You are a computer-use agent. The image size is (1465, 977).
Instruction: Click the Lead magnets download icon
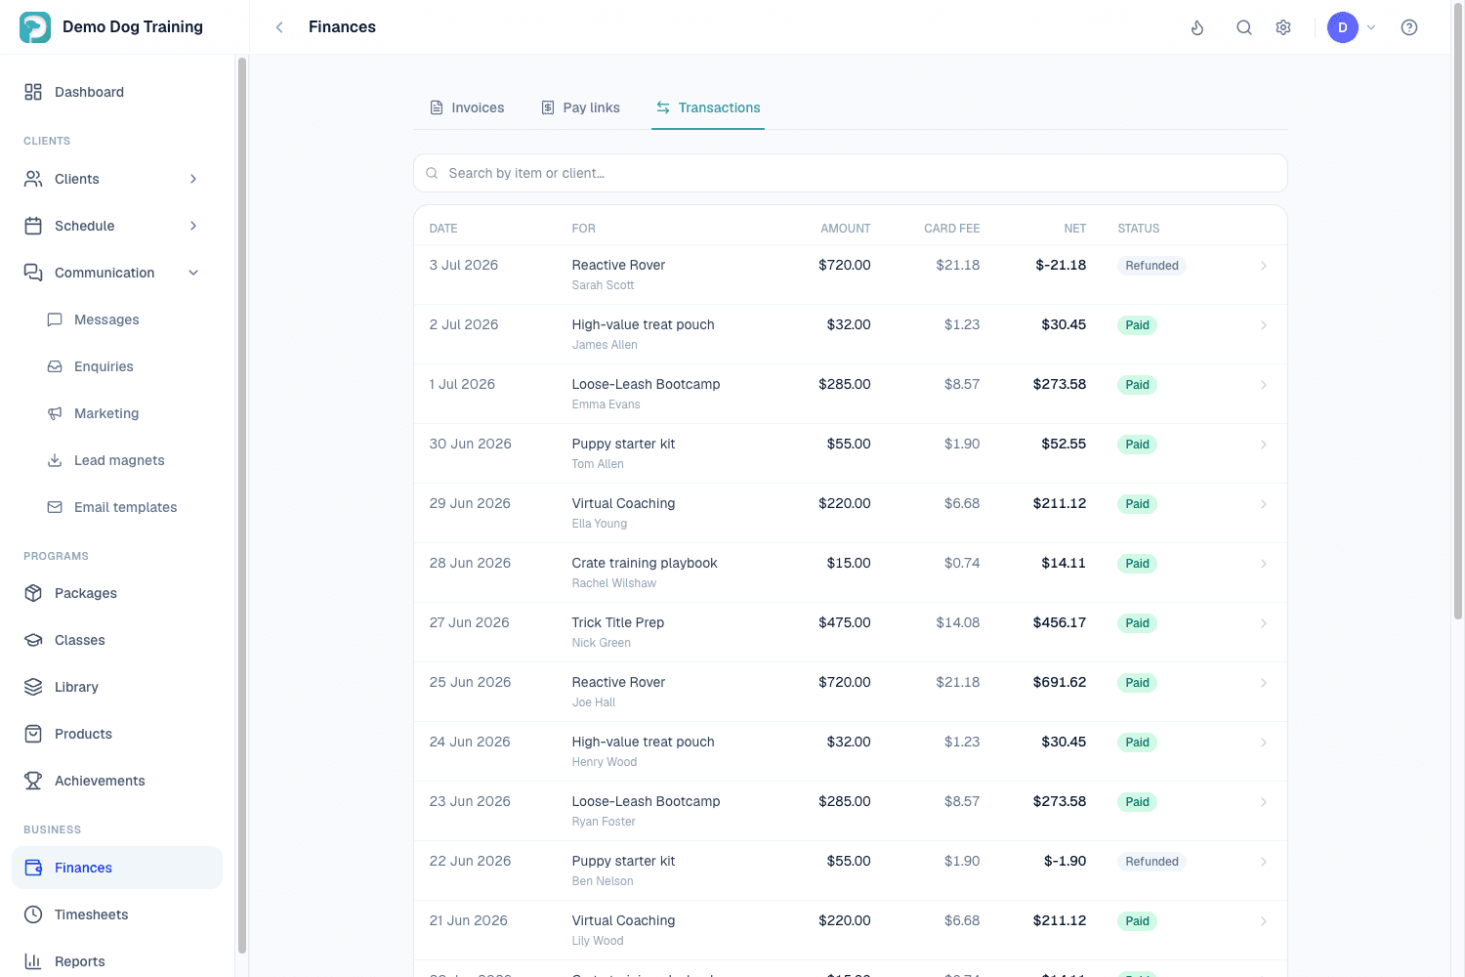click(55, 460)
